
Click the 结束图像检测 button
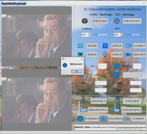92,119
